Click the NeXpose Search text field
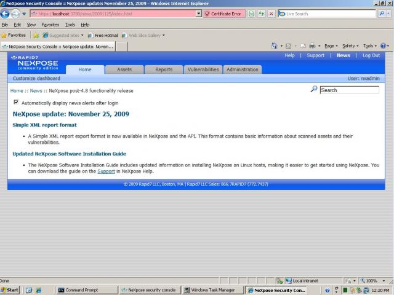The image size is (394, 295). [349, 90]
